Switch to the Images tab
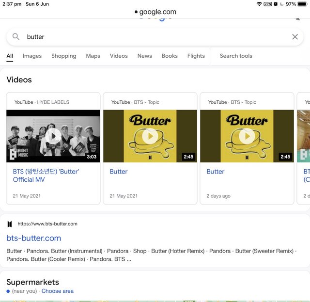Viewport: 310px width, 302px height. [32, 56]
